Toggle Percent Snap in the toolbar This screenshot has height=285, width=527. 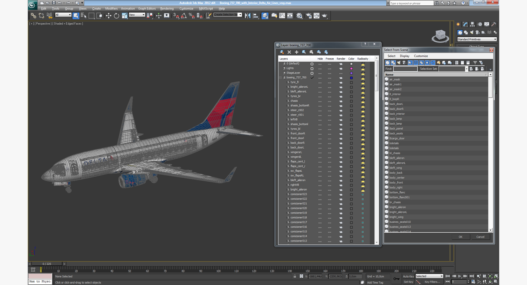(x=192, y=16)
